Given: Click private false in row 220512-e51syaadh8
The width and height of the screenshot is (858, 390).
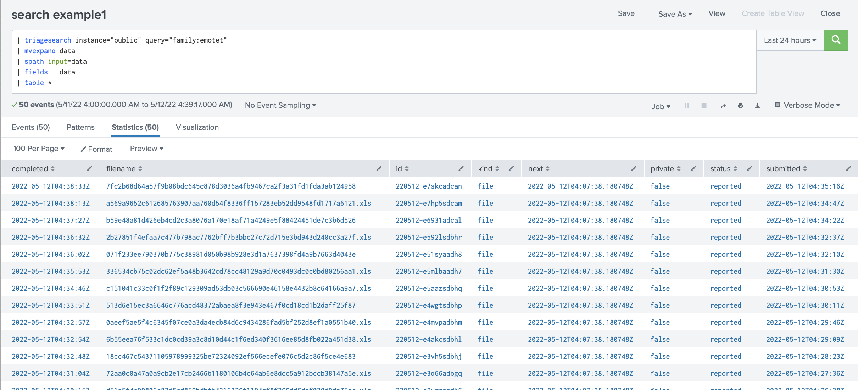Looking at the screenshot, I should [660, 254].
